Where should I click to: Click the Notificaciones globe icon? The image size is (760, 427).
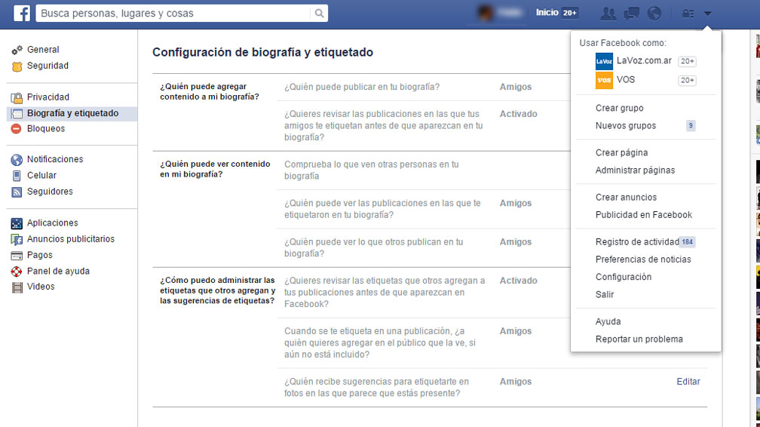[17, 160]
